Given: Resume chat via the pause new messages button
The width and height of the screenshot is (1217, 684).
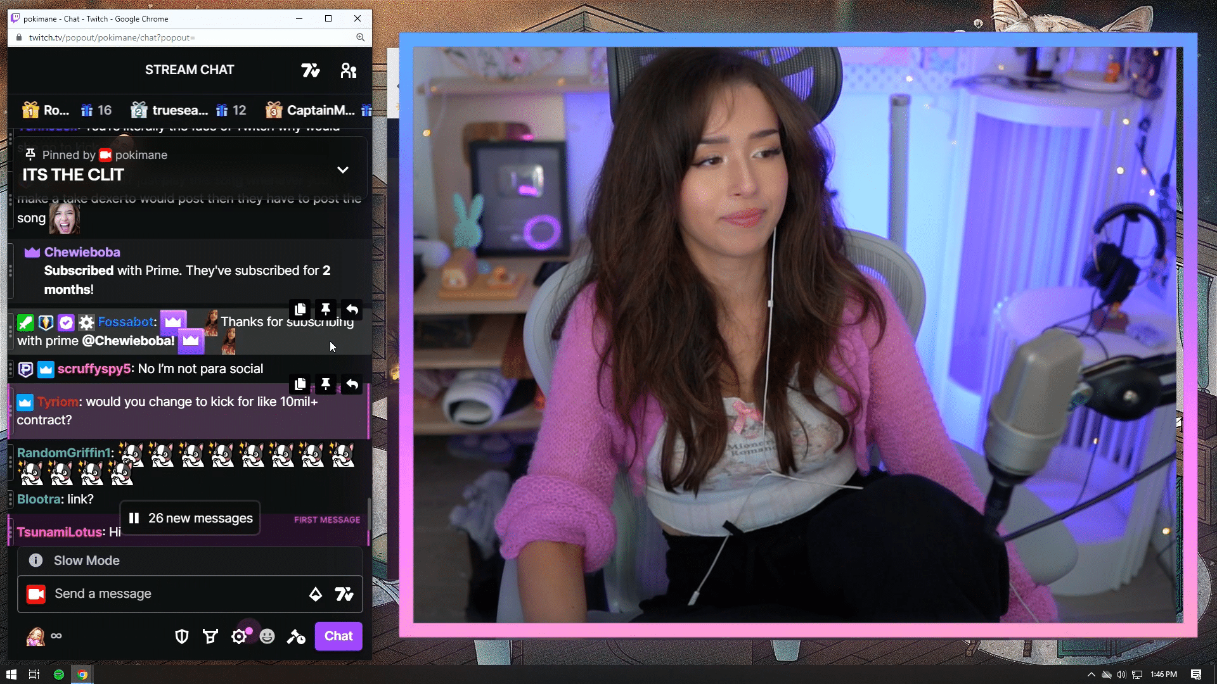Looking at the screenshot, I should [190, 517].
